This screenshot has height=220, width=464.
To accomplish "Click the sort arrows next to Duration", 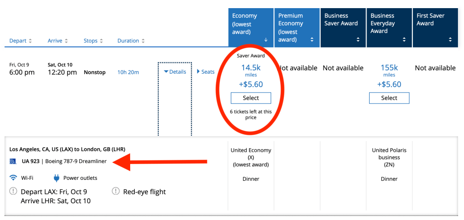I will coord(143,41).
